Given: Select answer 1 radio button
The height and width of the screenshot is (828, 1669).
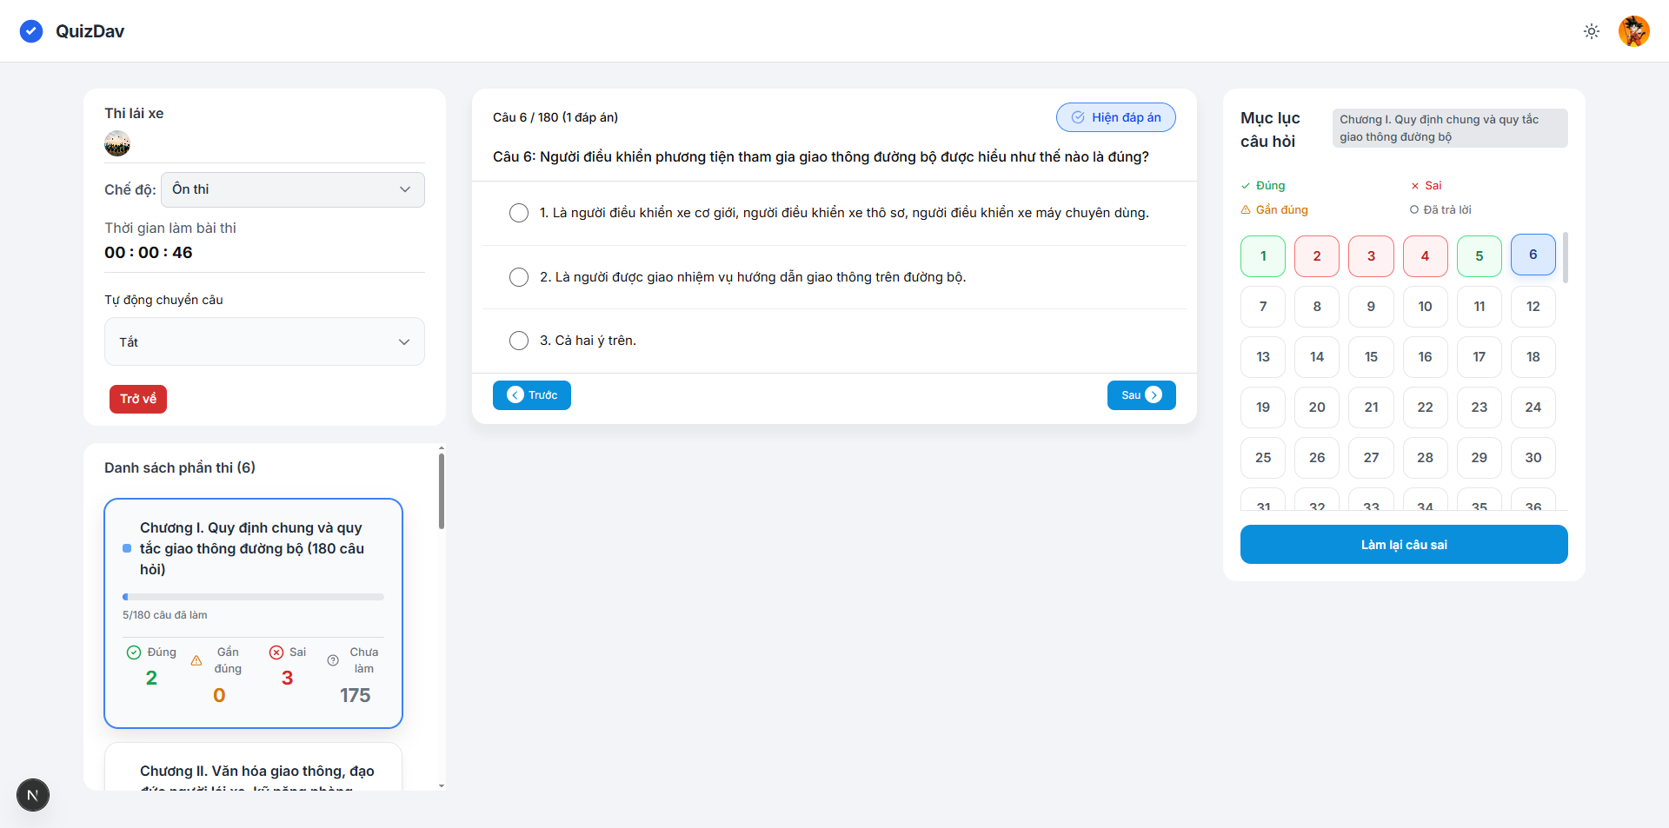Looking at the screenshot, I should point(519,213).
